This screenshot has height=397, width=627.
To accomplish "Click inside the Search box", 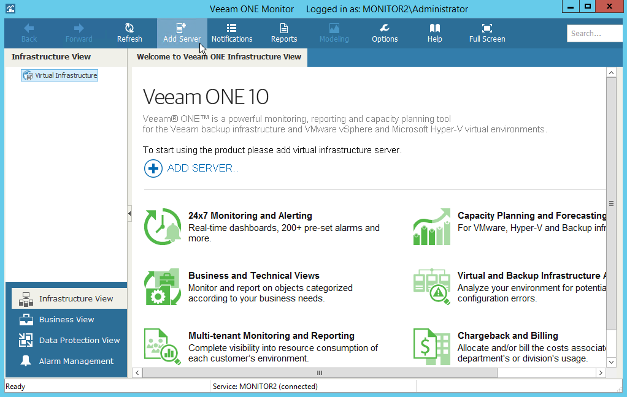I will point(594,33).
